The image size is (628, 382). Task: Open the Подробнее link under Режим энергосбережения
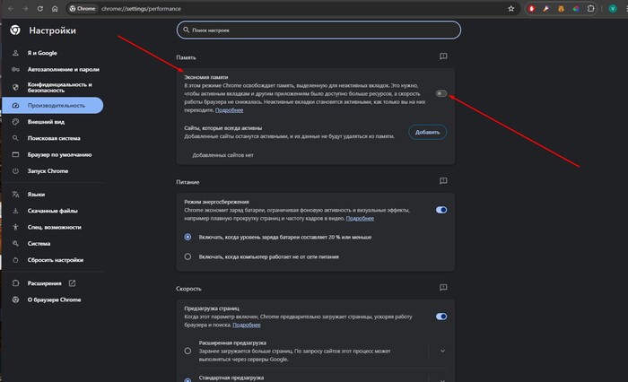360,218
